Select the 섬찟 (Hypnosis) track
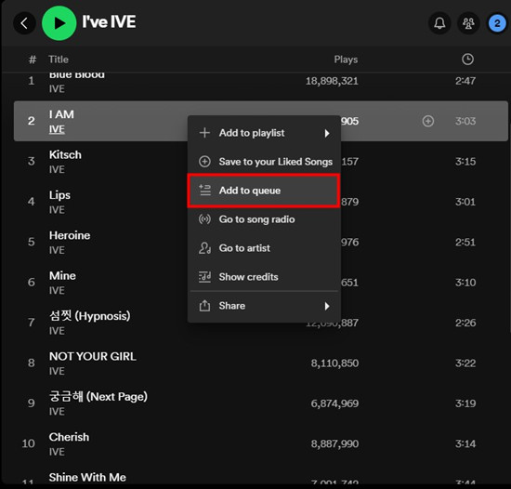Viewport: 511px width, 489px height. point(89,316)
